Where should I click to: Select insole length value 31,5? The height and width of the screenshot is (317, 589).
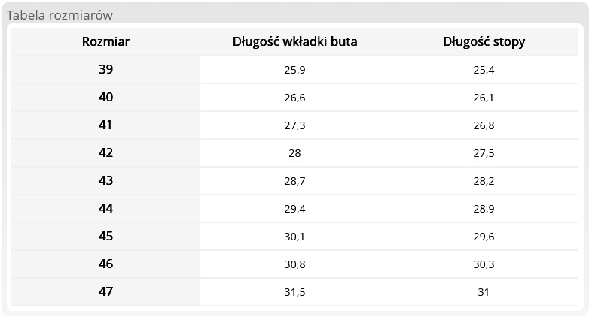[x=294, y=292]
